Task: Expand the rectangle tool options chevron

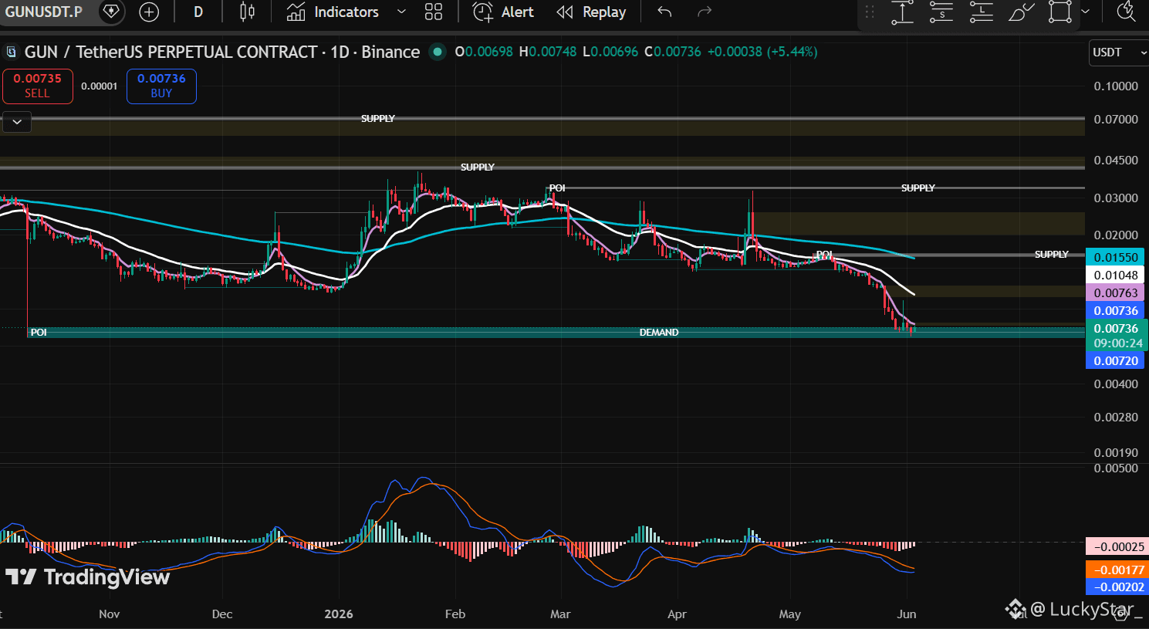Action: click(x=1085, y=12)
